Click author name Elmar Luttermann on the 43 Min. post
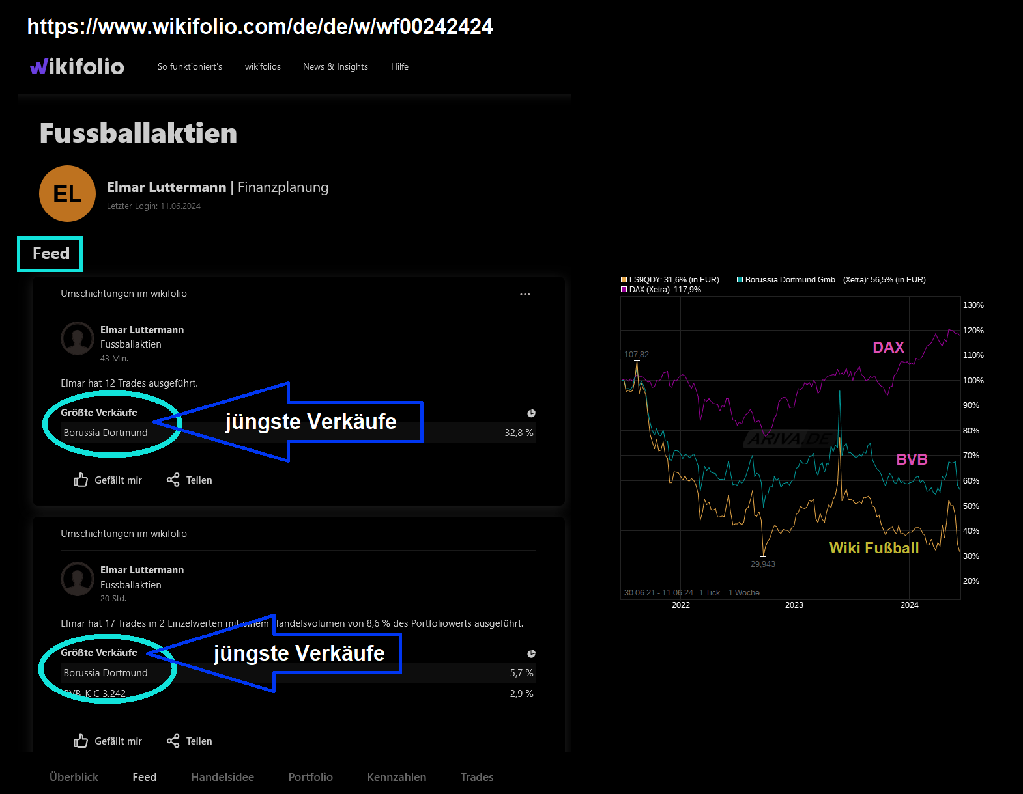The height and width of the screenshot is (794, 1023). (x=142, y=330)
